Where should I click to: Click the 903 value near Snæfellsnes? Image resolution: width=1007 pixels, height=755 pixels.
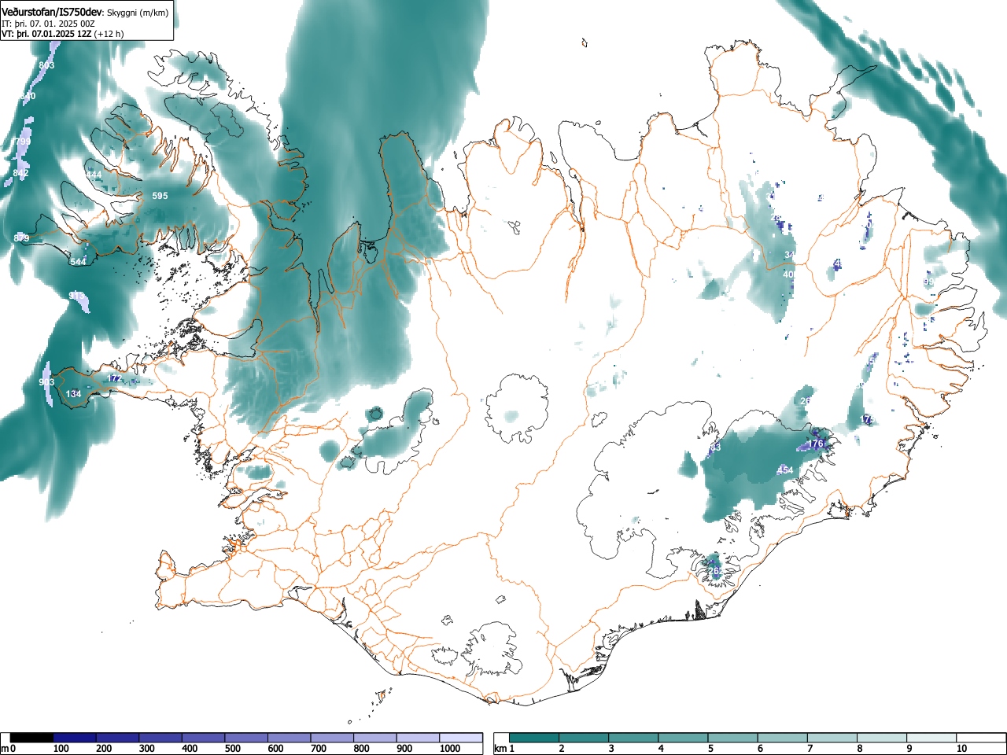pyautogui.click(x=46, y=382)
